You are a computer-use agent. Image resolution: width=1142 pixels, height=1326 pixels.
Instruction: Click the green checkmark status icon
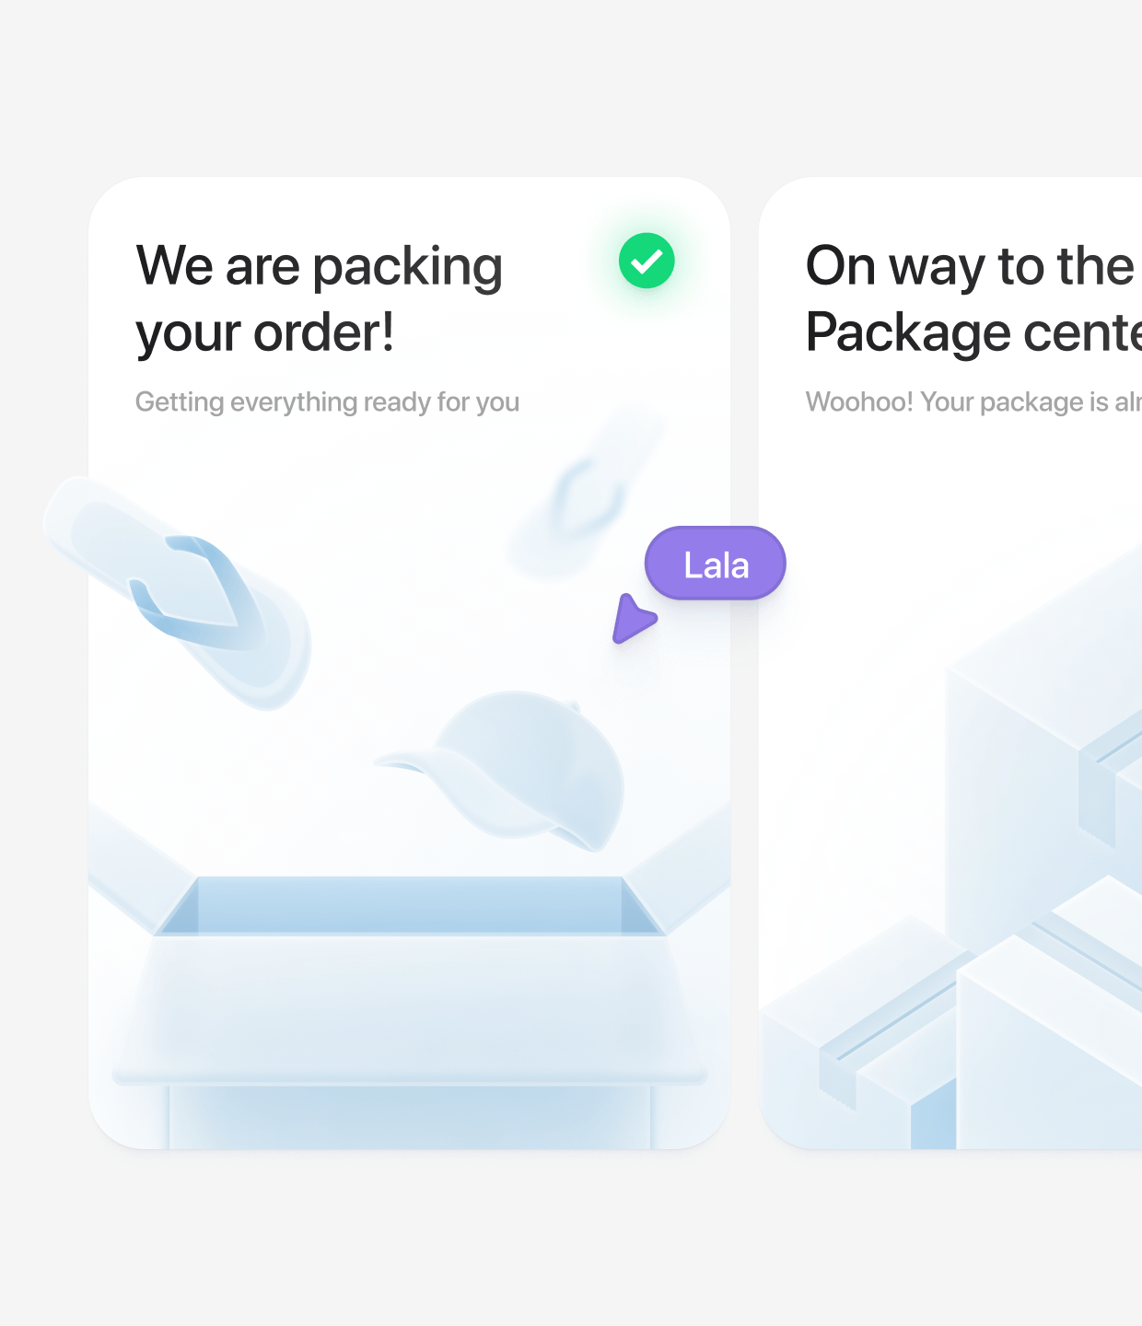(x=647, y=261)
